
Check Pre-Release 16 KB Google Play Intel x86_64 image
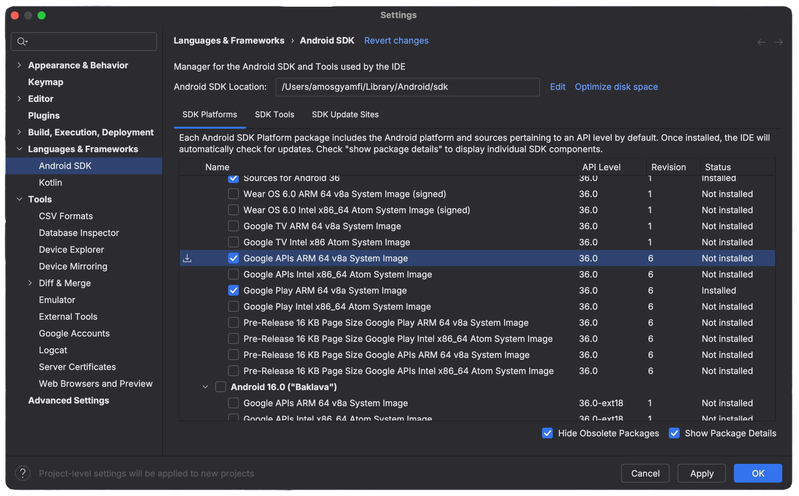tap(233, 338)
